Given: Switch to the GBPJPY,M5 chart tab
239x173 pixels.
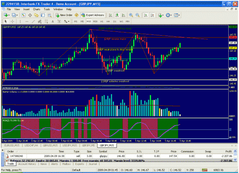Looking at the screenshot, I should click(88, 145).
